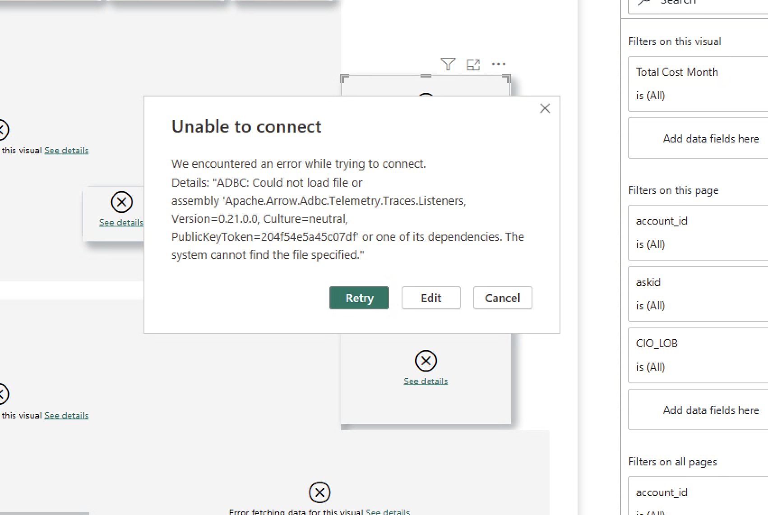Viewport: 768px width, 515px height.
Task: Open the See details link below the dialog's visual
Action: [x=426, y=381]
